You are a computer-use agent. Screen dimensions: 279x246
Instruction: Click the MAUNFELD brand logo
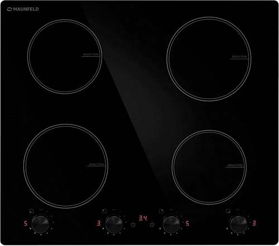[x=23, y=9]
